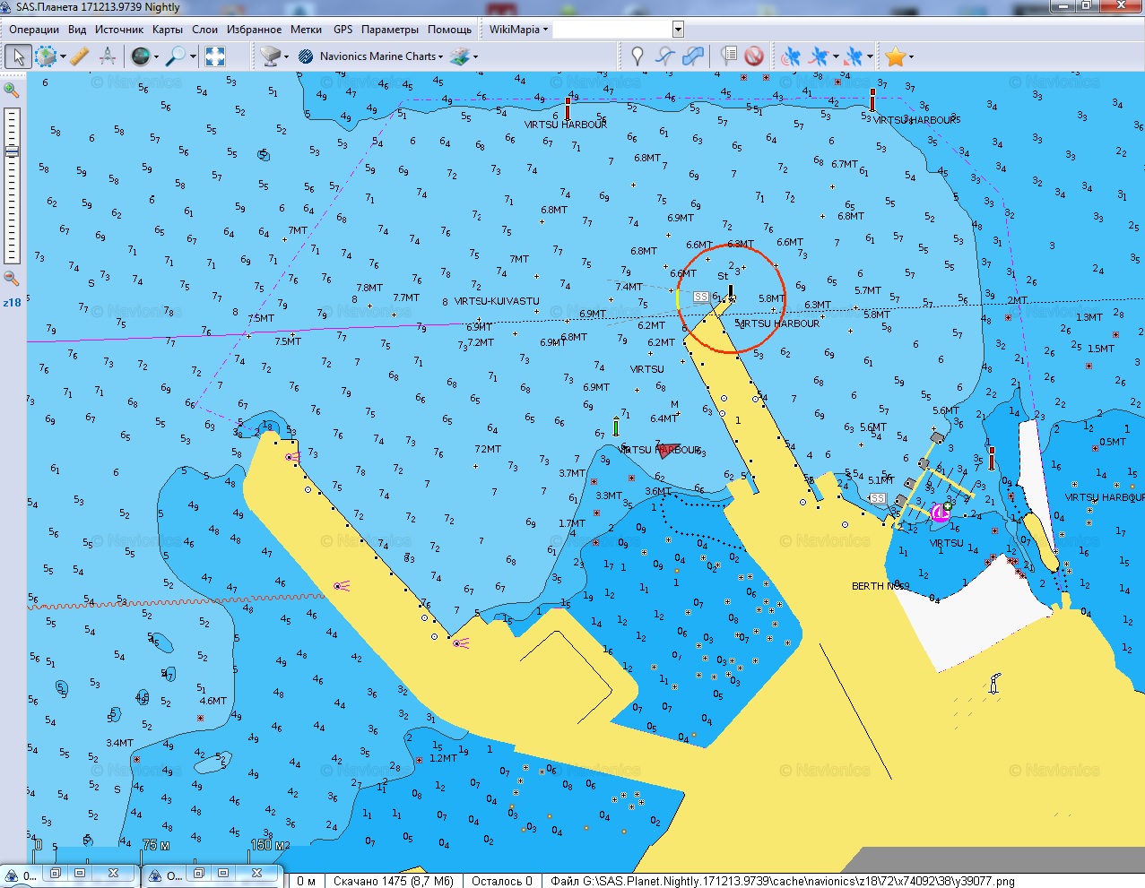
Task: Click the vertical zoom level slider handle
Action: coord(12,152)
